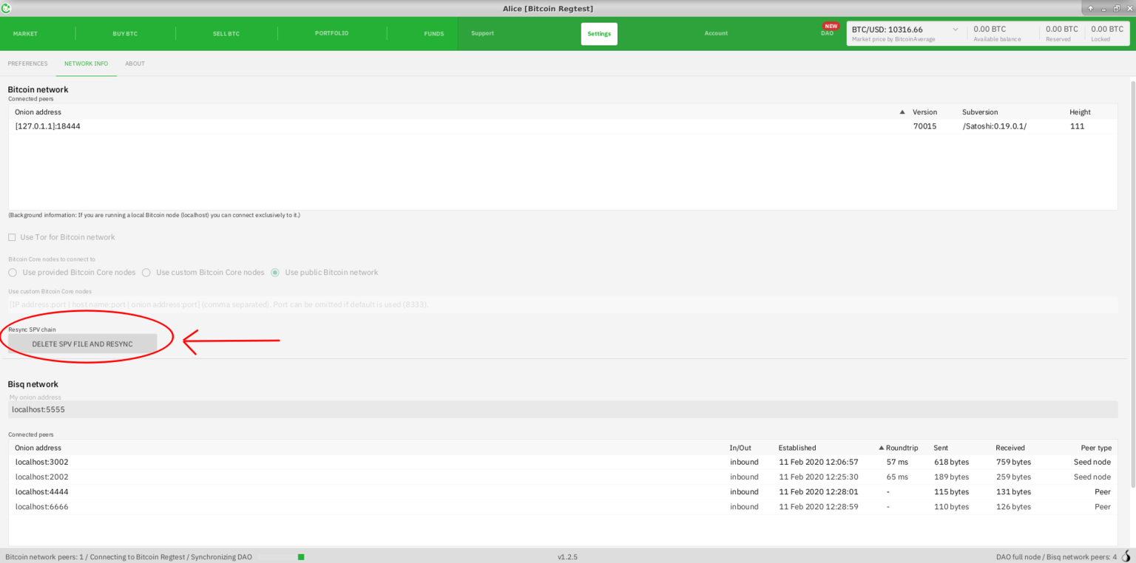
Task: Click the Bisq logo in the title bar
Action: 7,8
